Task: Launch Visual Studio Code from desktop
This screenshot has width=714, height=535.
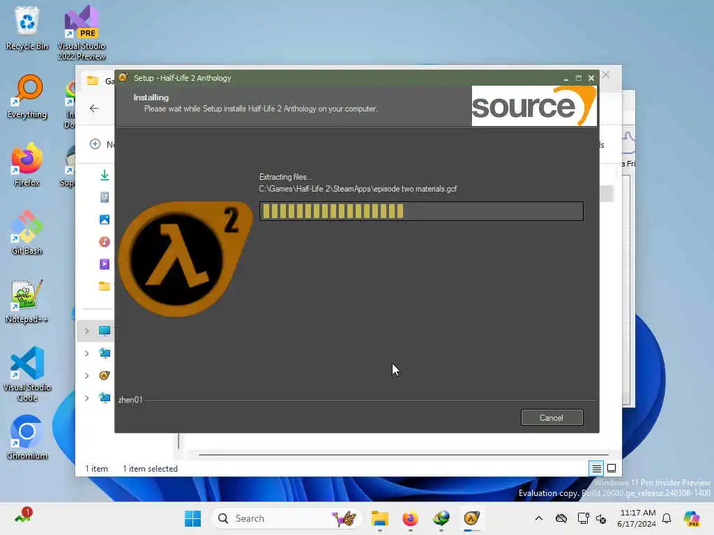Action: [x=27, y=374]
